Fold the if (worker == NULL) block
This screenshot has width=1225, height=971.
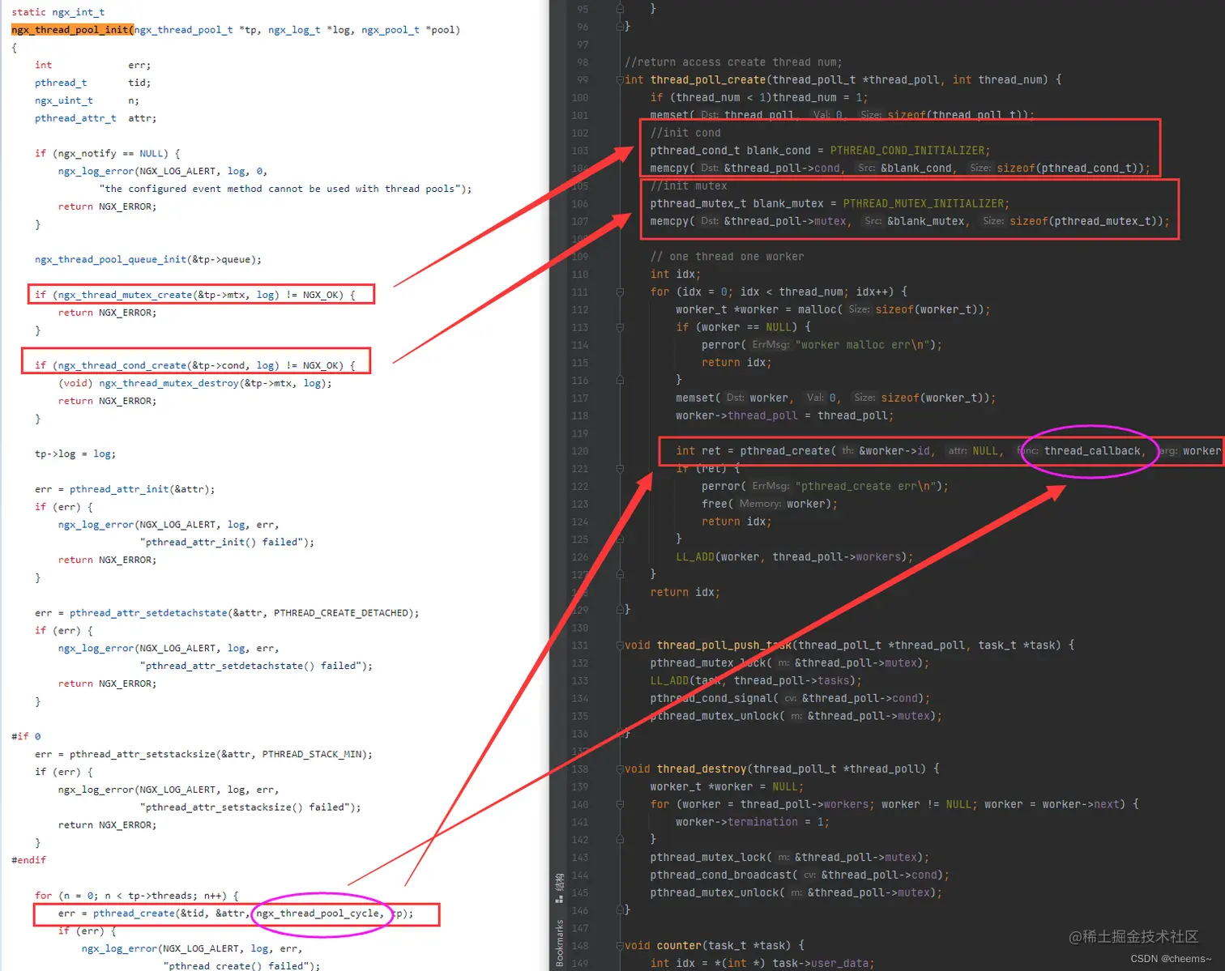(x=620, y=327)
